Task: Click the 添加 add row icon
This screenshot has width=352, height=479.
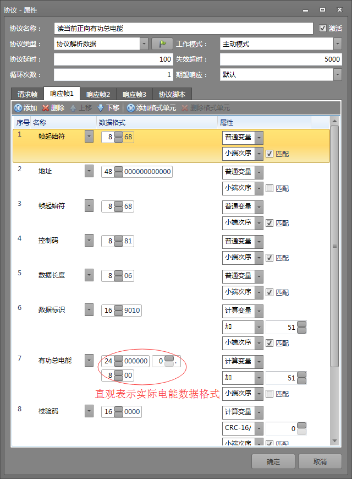Action: pyautogui.click(x=18, y=108)
